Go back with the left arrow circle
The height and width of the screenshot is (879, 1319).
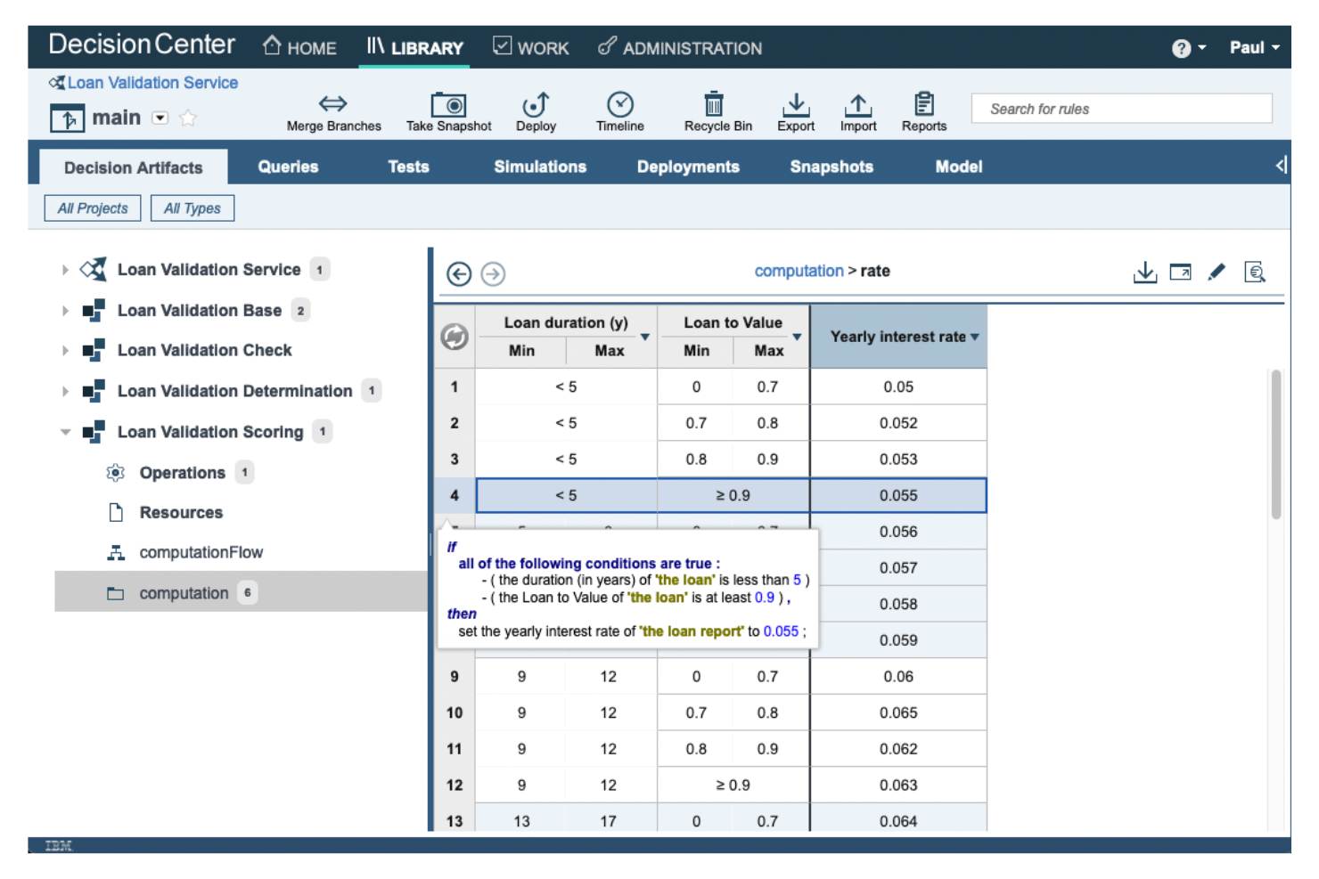pyautogui.click(x=459, y=273)
